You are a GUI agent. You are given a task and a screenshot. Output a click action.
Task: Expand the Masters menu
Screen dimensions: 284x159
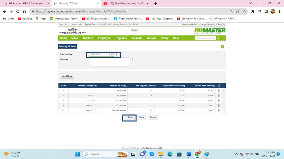pyautogui.click(x=88, y=38)
